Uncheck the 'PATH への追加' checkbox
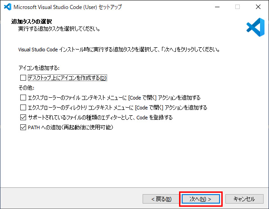The image size is (269, 209). point(23,127)
